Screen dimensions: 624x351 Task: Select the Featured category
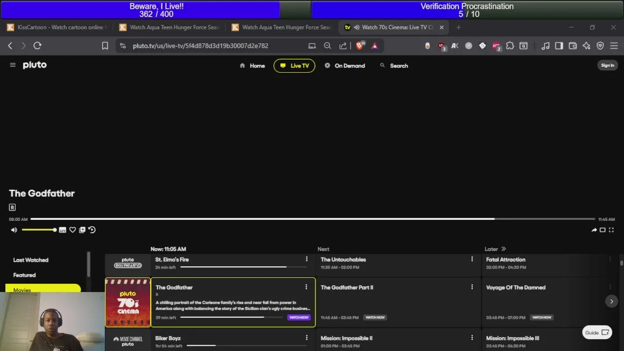point(24,275)
